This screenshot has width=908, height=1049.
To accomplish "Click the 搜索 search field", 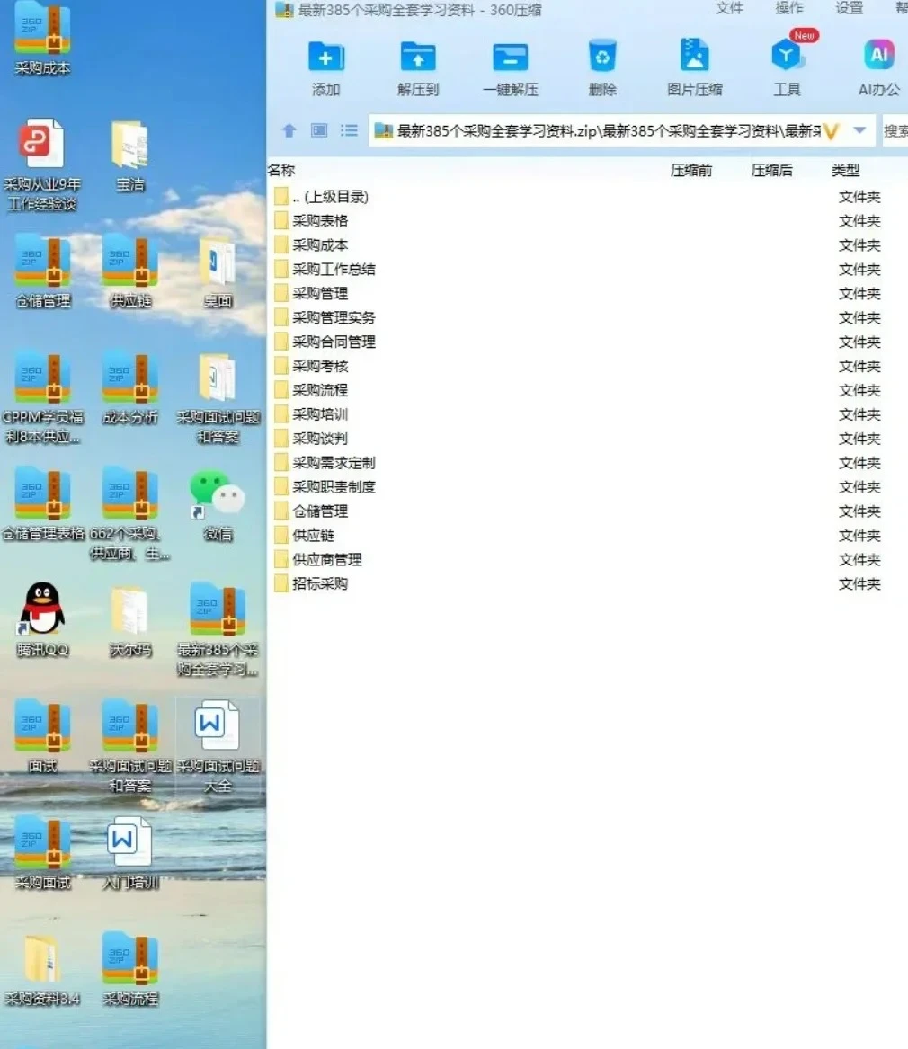I will (x=895, y=129).
